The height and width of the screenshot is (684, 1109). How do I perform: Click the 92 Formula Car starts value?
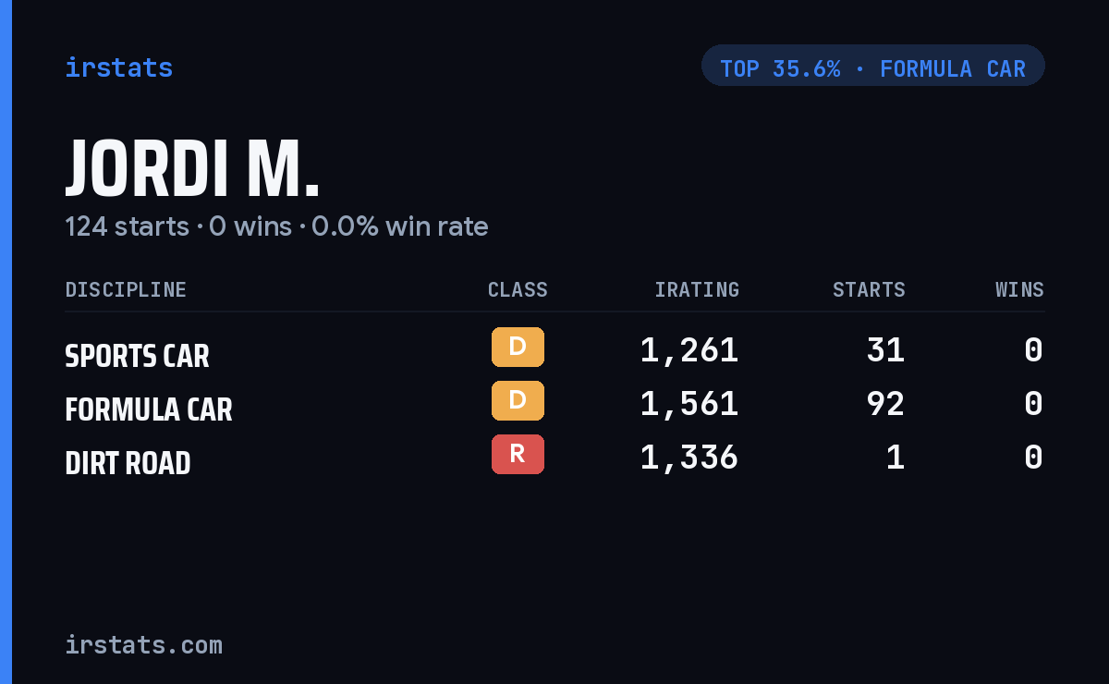click(x=885, y=404)
